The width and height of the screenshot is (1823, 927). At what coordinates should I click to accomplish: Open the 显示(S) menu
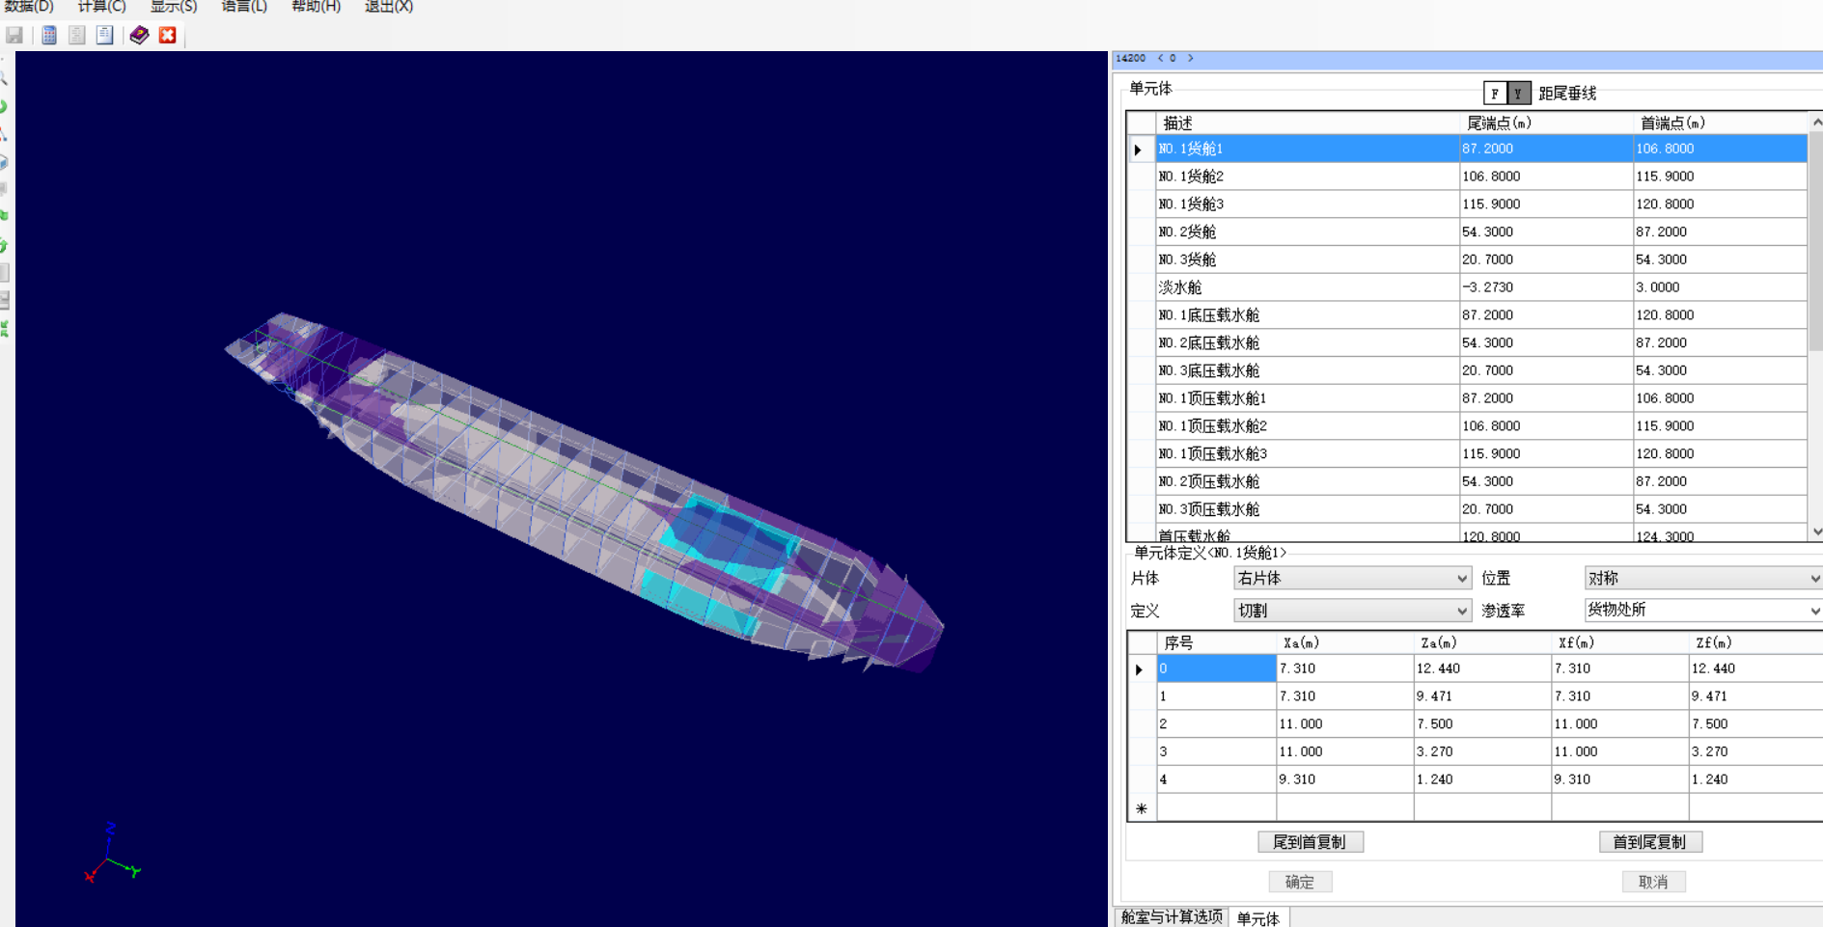point(174,7)
